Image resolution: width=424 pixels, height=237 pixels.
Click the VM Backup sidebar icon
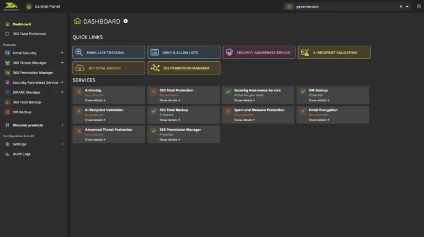(8, 112)
